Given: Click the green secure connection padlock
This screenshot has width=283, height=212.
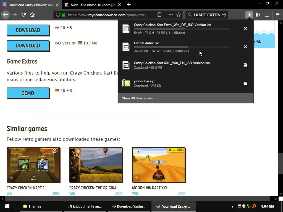Looking at the screenshot, I should [64, 15].
